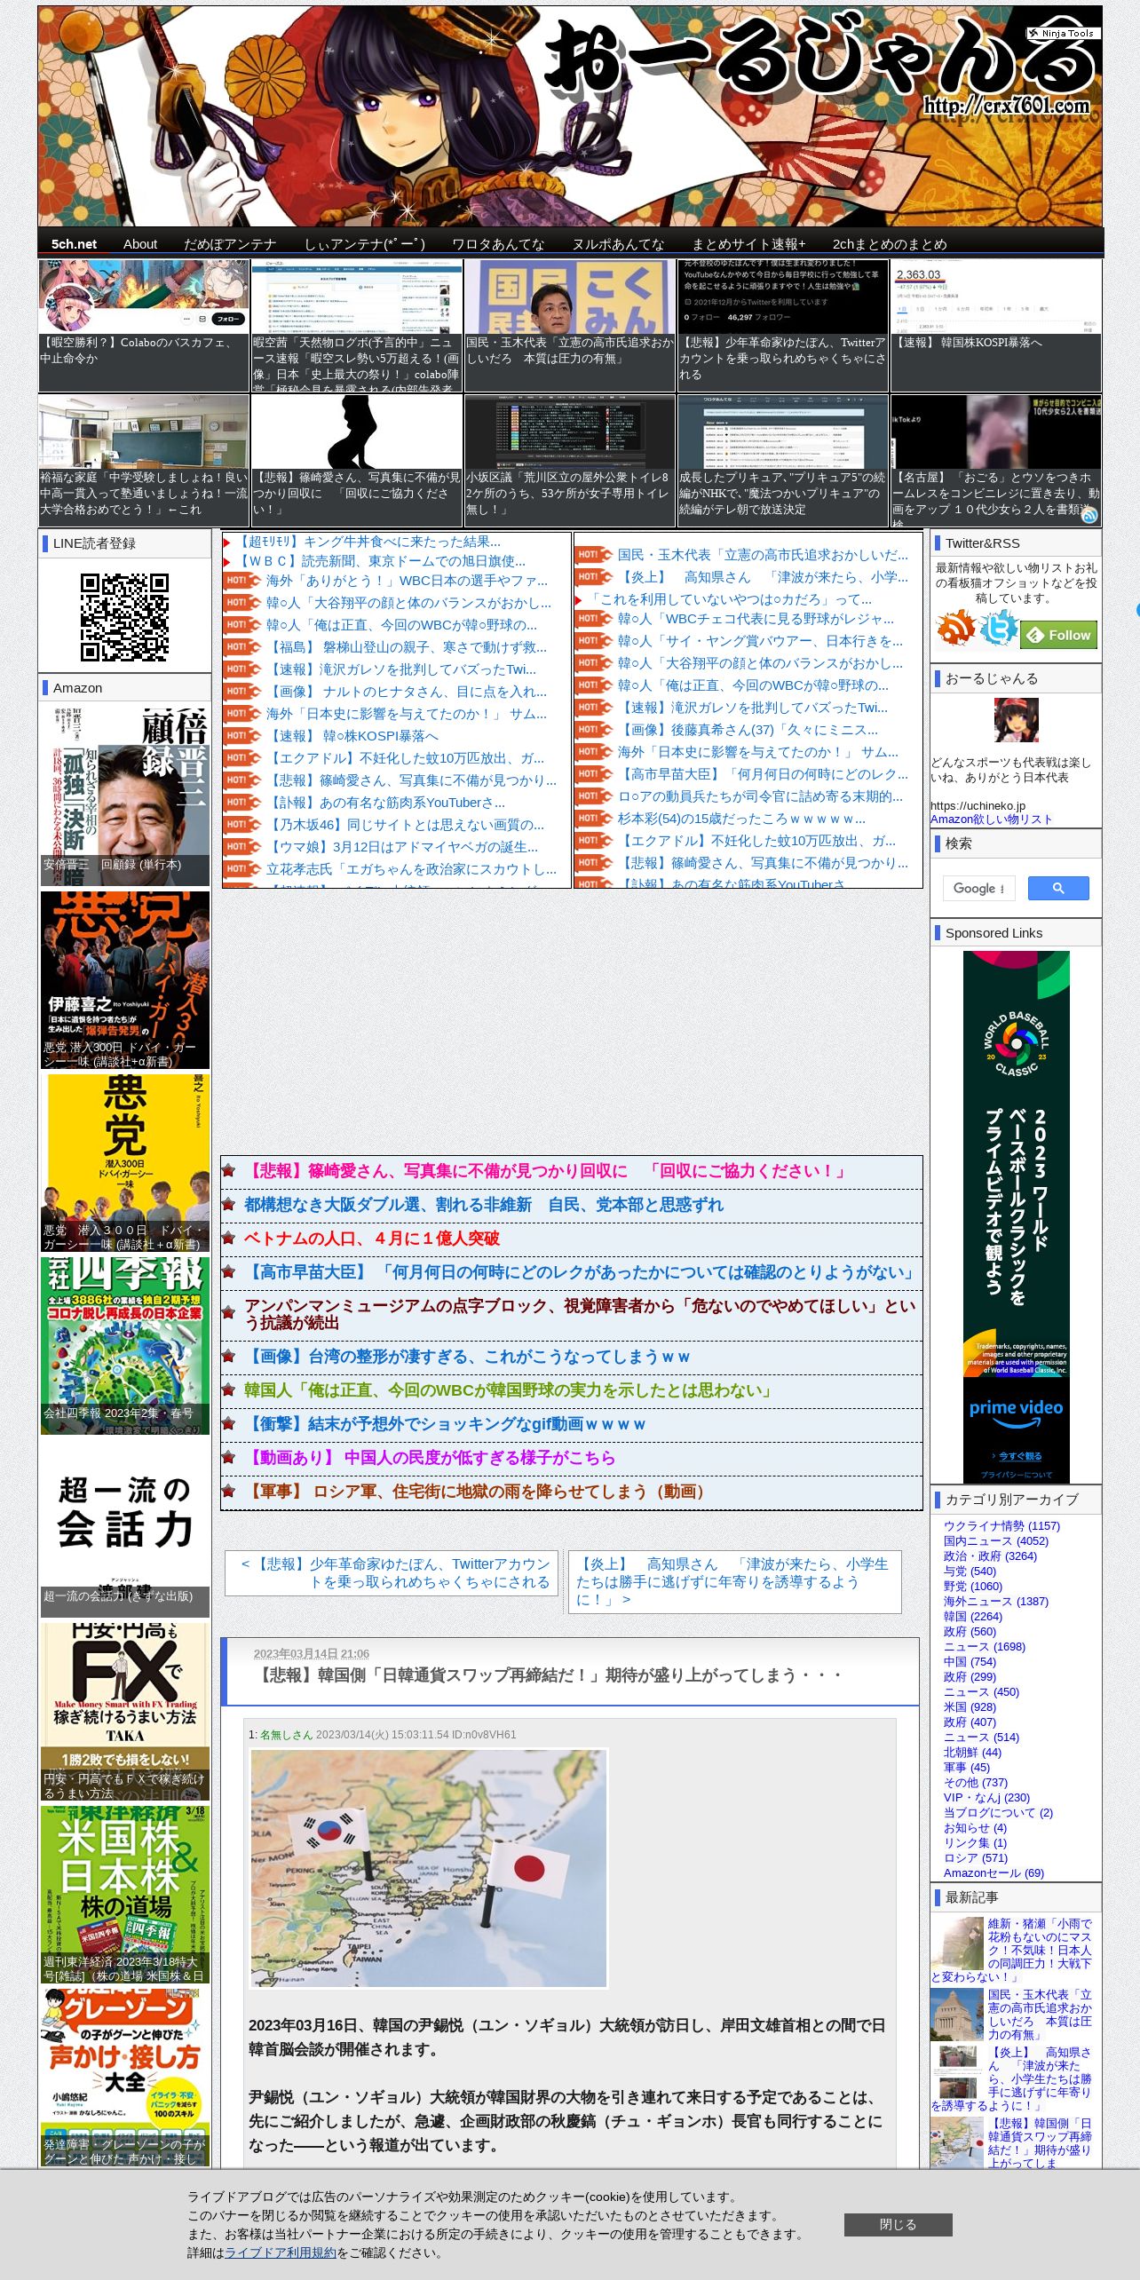
Task: Open the 韓国株KOSPI暴落へ thumbnail card
Action: [x=996, y=325]
